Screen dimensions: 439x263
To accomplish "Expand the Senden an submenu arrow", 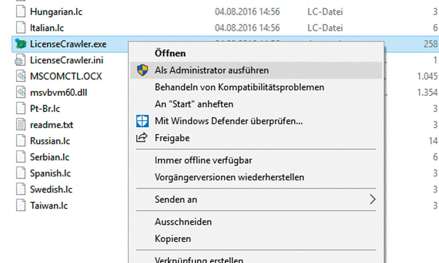I will 372,199.
